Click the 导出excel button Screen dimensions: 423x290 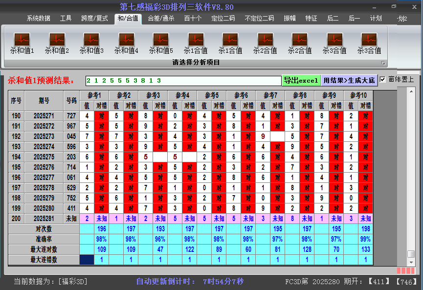click(301, 79)
